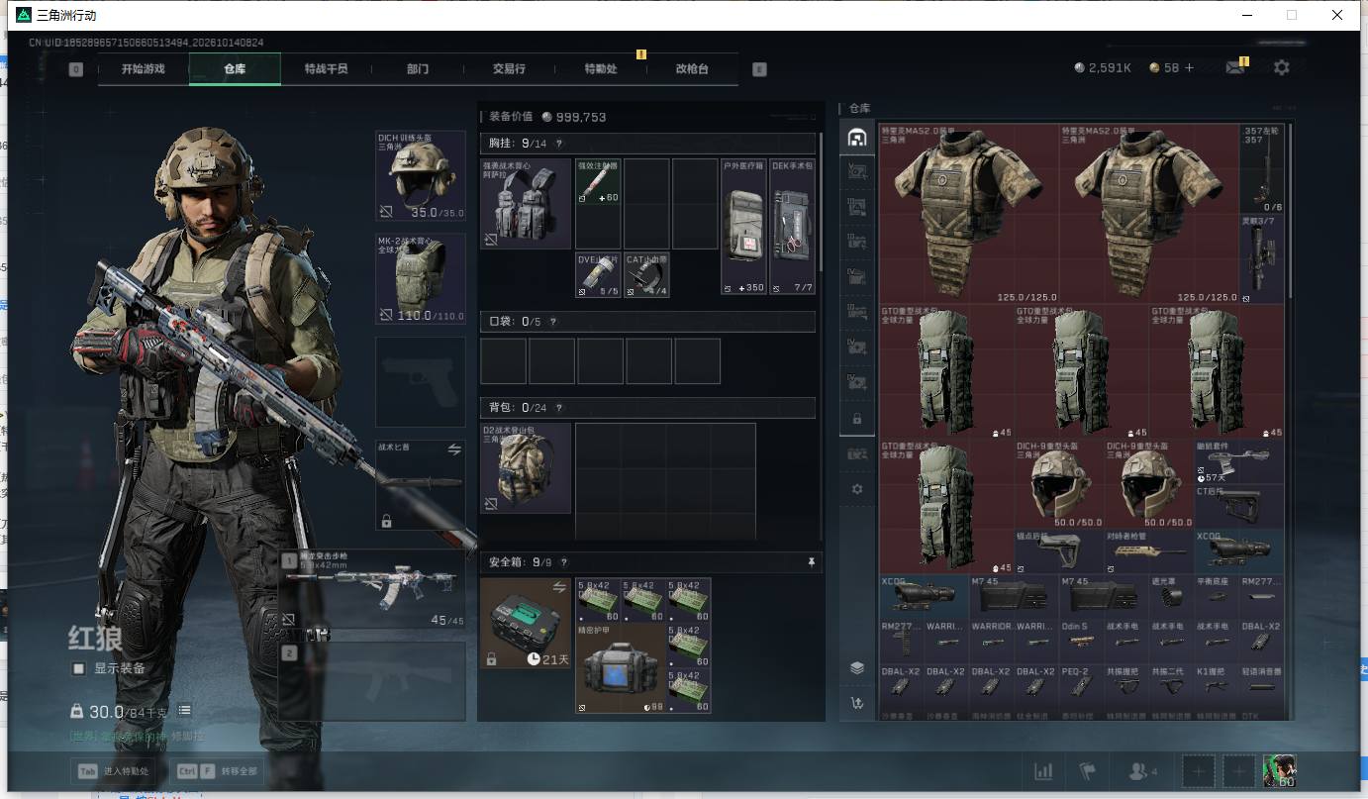Toggle the 显示装备 checkbox

click(x=79, y=668)
